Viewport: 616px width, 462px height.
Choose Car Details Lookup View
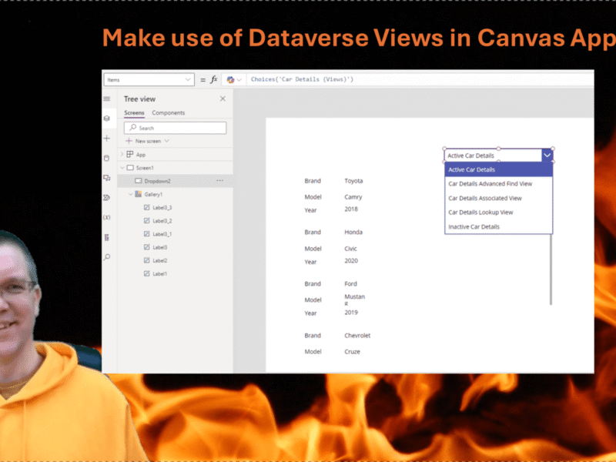coord(498,213)
